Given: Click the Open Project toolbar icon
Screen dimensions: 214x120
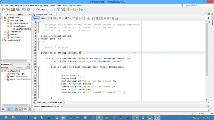Looking at the screenshot, I should 13,10.
